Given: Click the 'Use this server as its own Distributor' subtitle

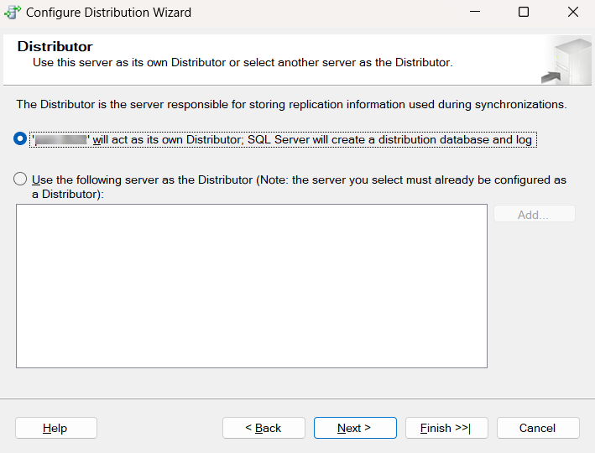Looking at the screenshot, I should [x=243, y=63].
